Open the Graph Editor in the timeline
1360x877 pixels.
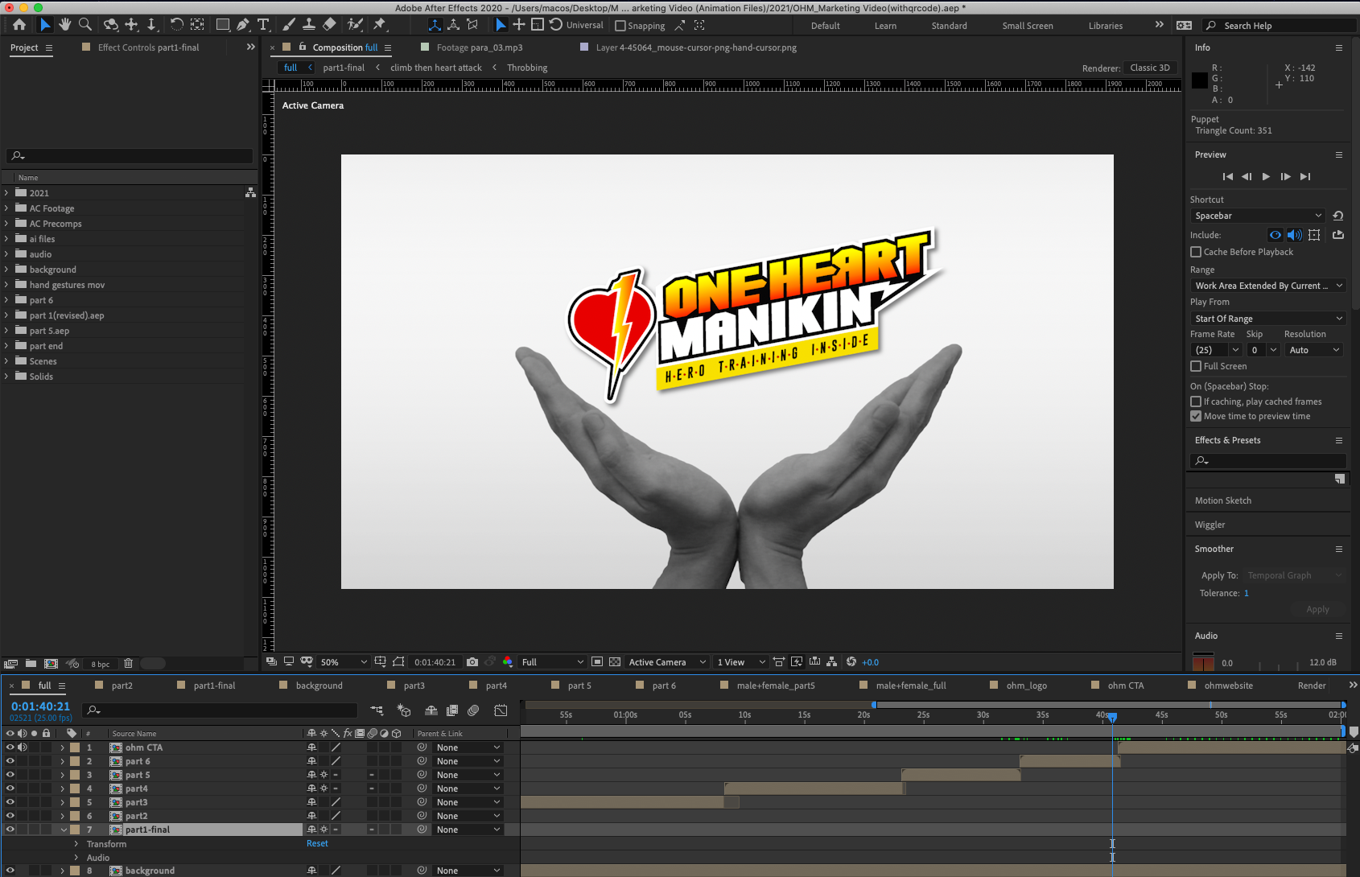(501, 710)
